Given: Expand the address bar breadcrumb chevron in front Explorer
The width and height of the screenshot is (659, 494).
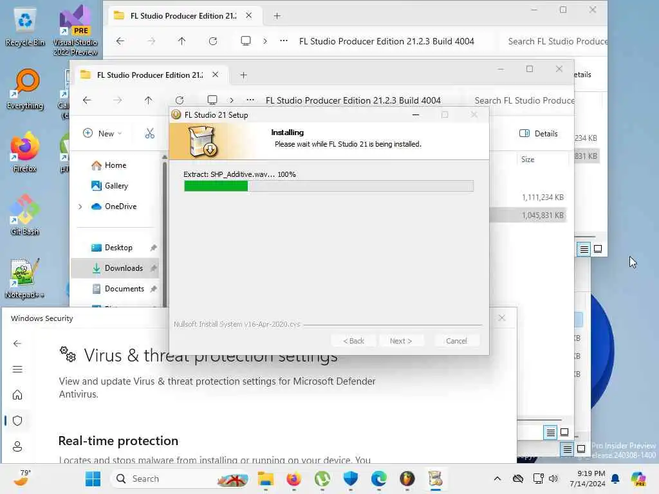Looking at the screenshot, I should coord(232,100).
